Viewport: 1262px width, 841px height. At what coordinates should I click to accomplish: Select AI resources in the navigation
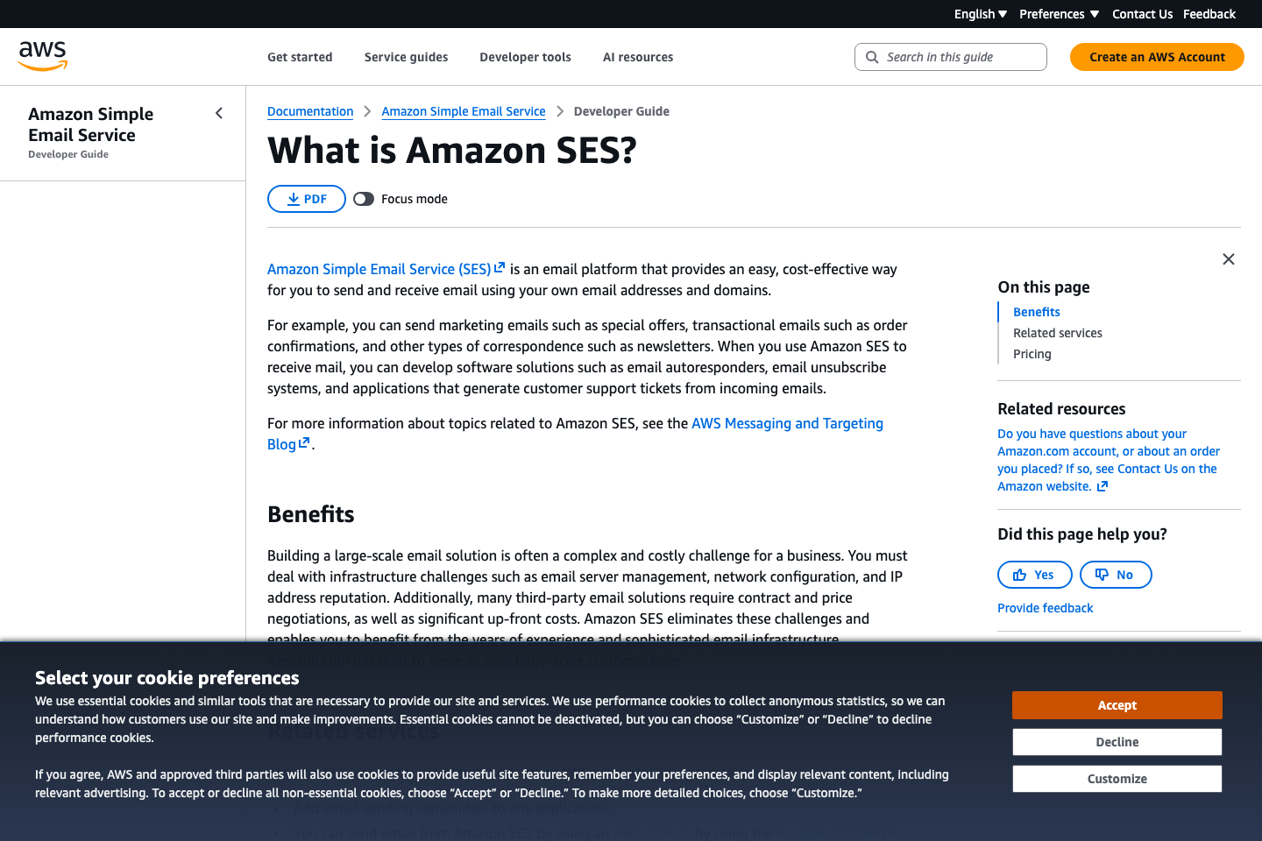[x=637, y=56]
